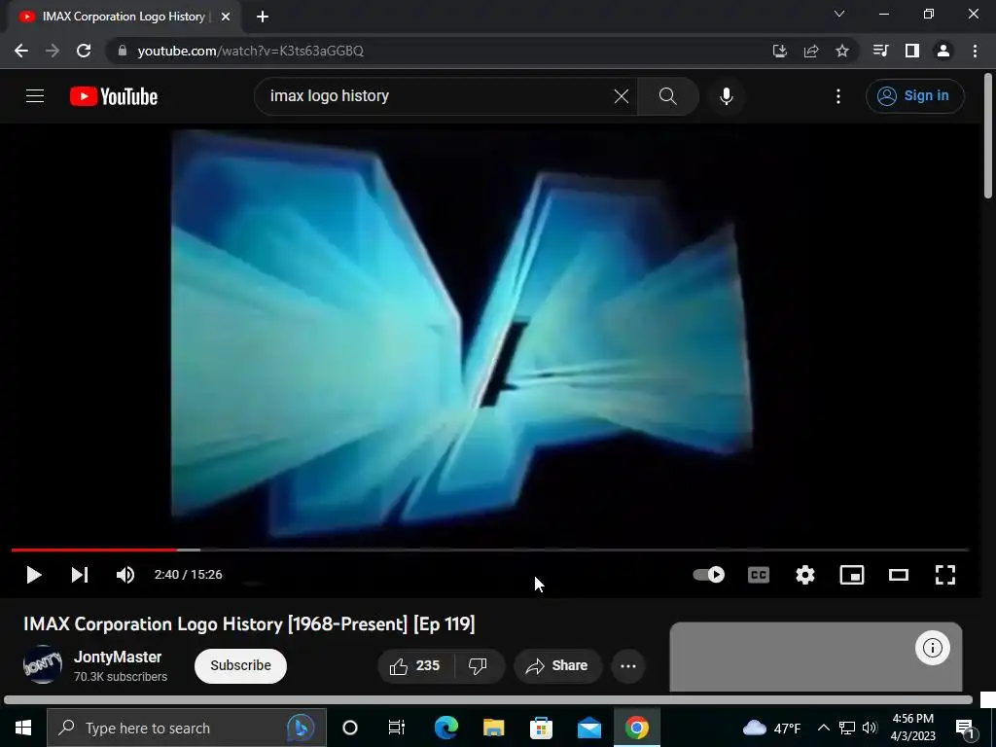Share the video
This screenshot has height=747, width=996.
557,665
